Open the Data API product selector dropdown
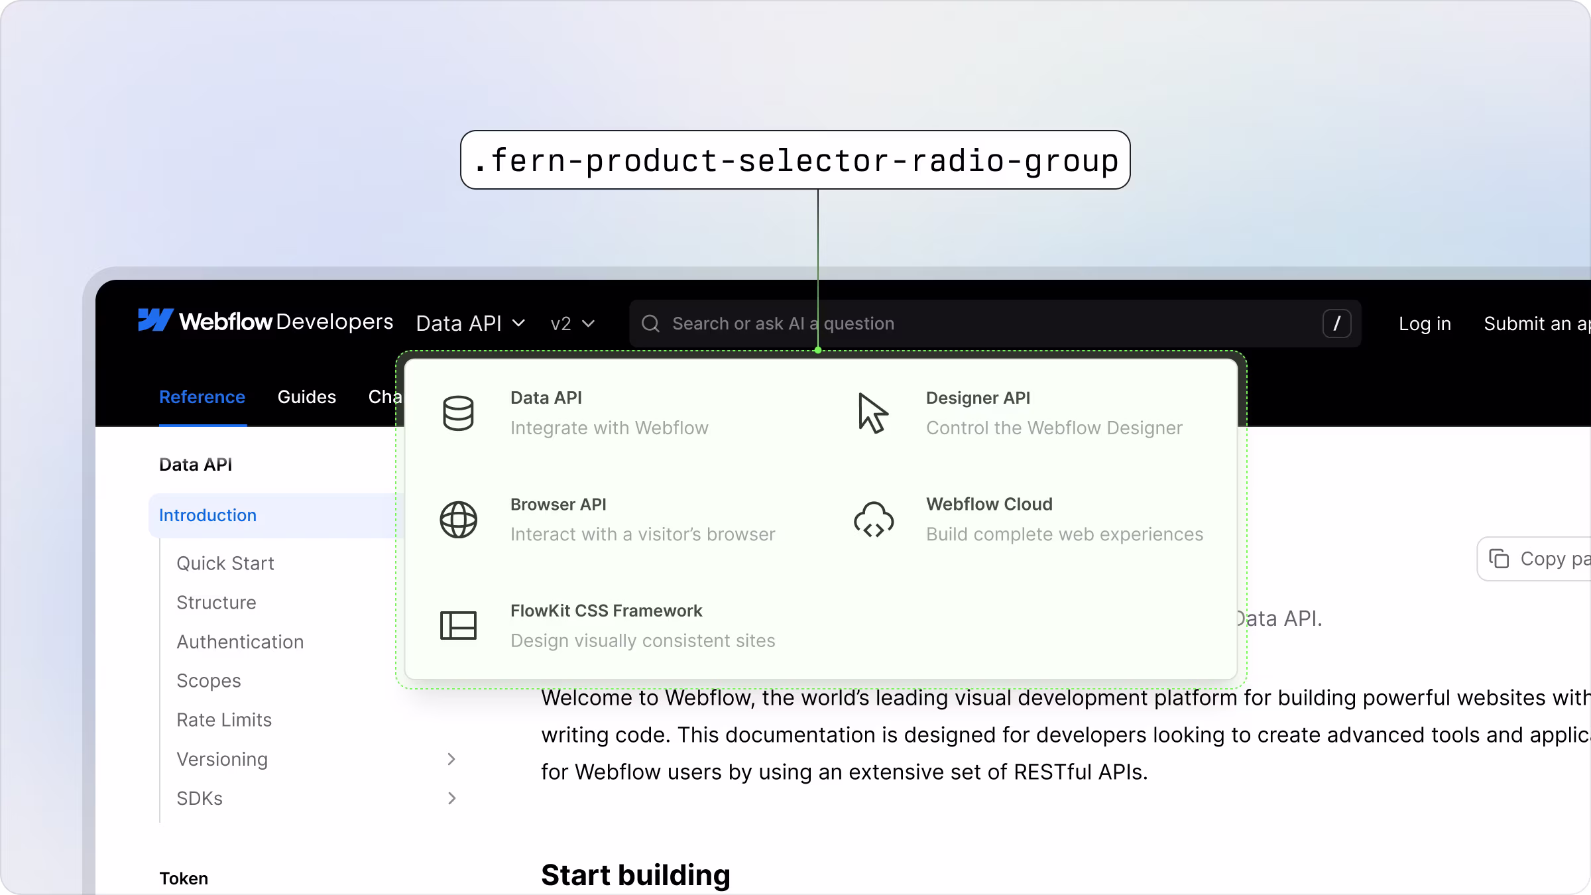 tap(471, 323)
